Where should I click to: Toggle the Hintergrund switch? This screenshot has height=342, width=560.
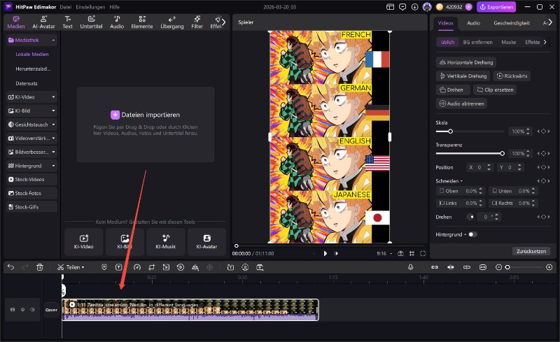(473, 234)
